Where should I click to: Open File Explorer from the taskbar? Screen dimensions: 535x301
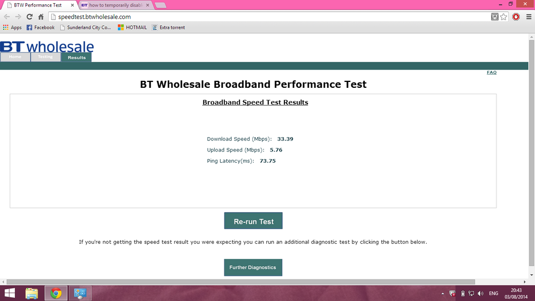click(x=32, y=293)
